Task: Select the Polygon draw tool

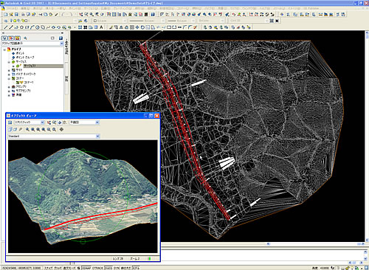Action: point(21,27)
